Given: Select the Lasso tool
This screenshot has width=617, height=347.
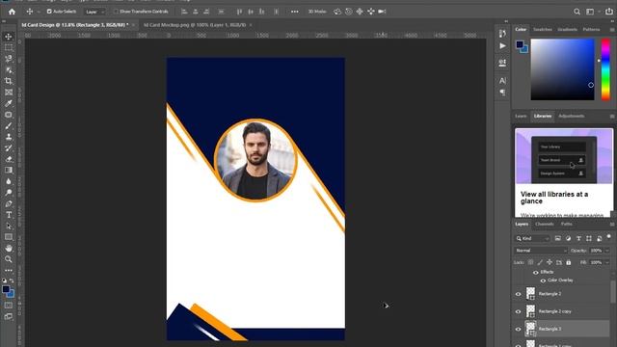Looking at the screenshot, I should click(x=9, y=59).
